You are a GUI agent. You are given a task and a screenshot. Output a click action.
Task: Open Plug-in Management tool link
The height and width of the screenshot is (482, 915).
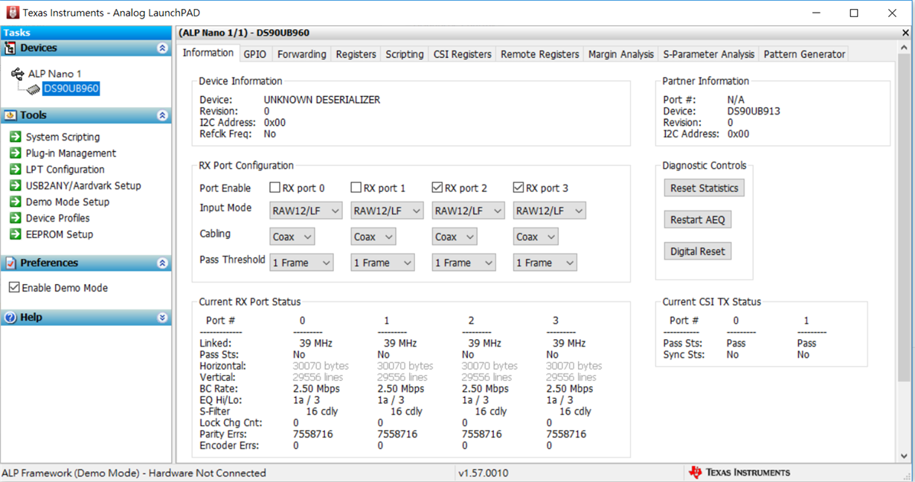[x=71, y=153]
